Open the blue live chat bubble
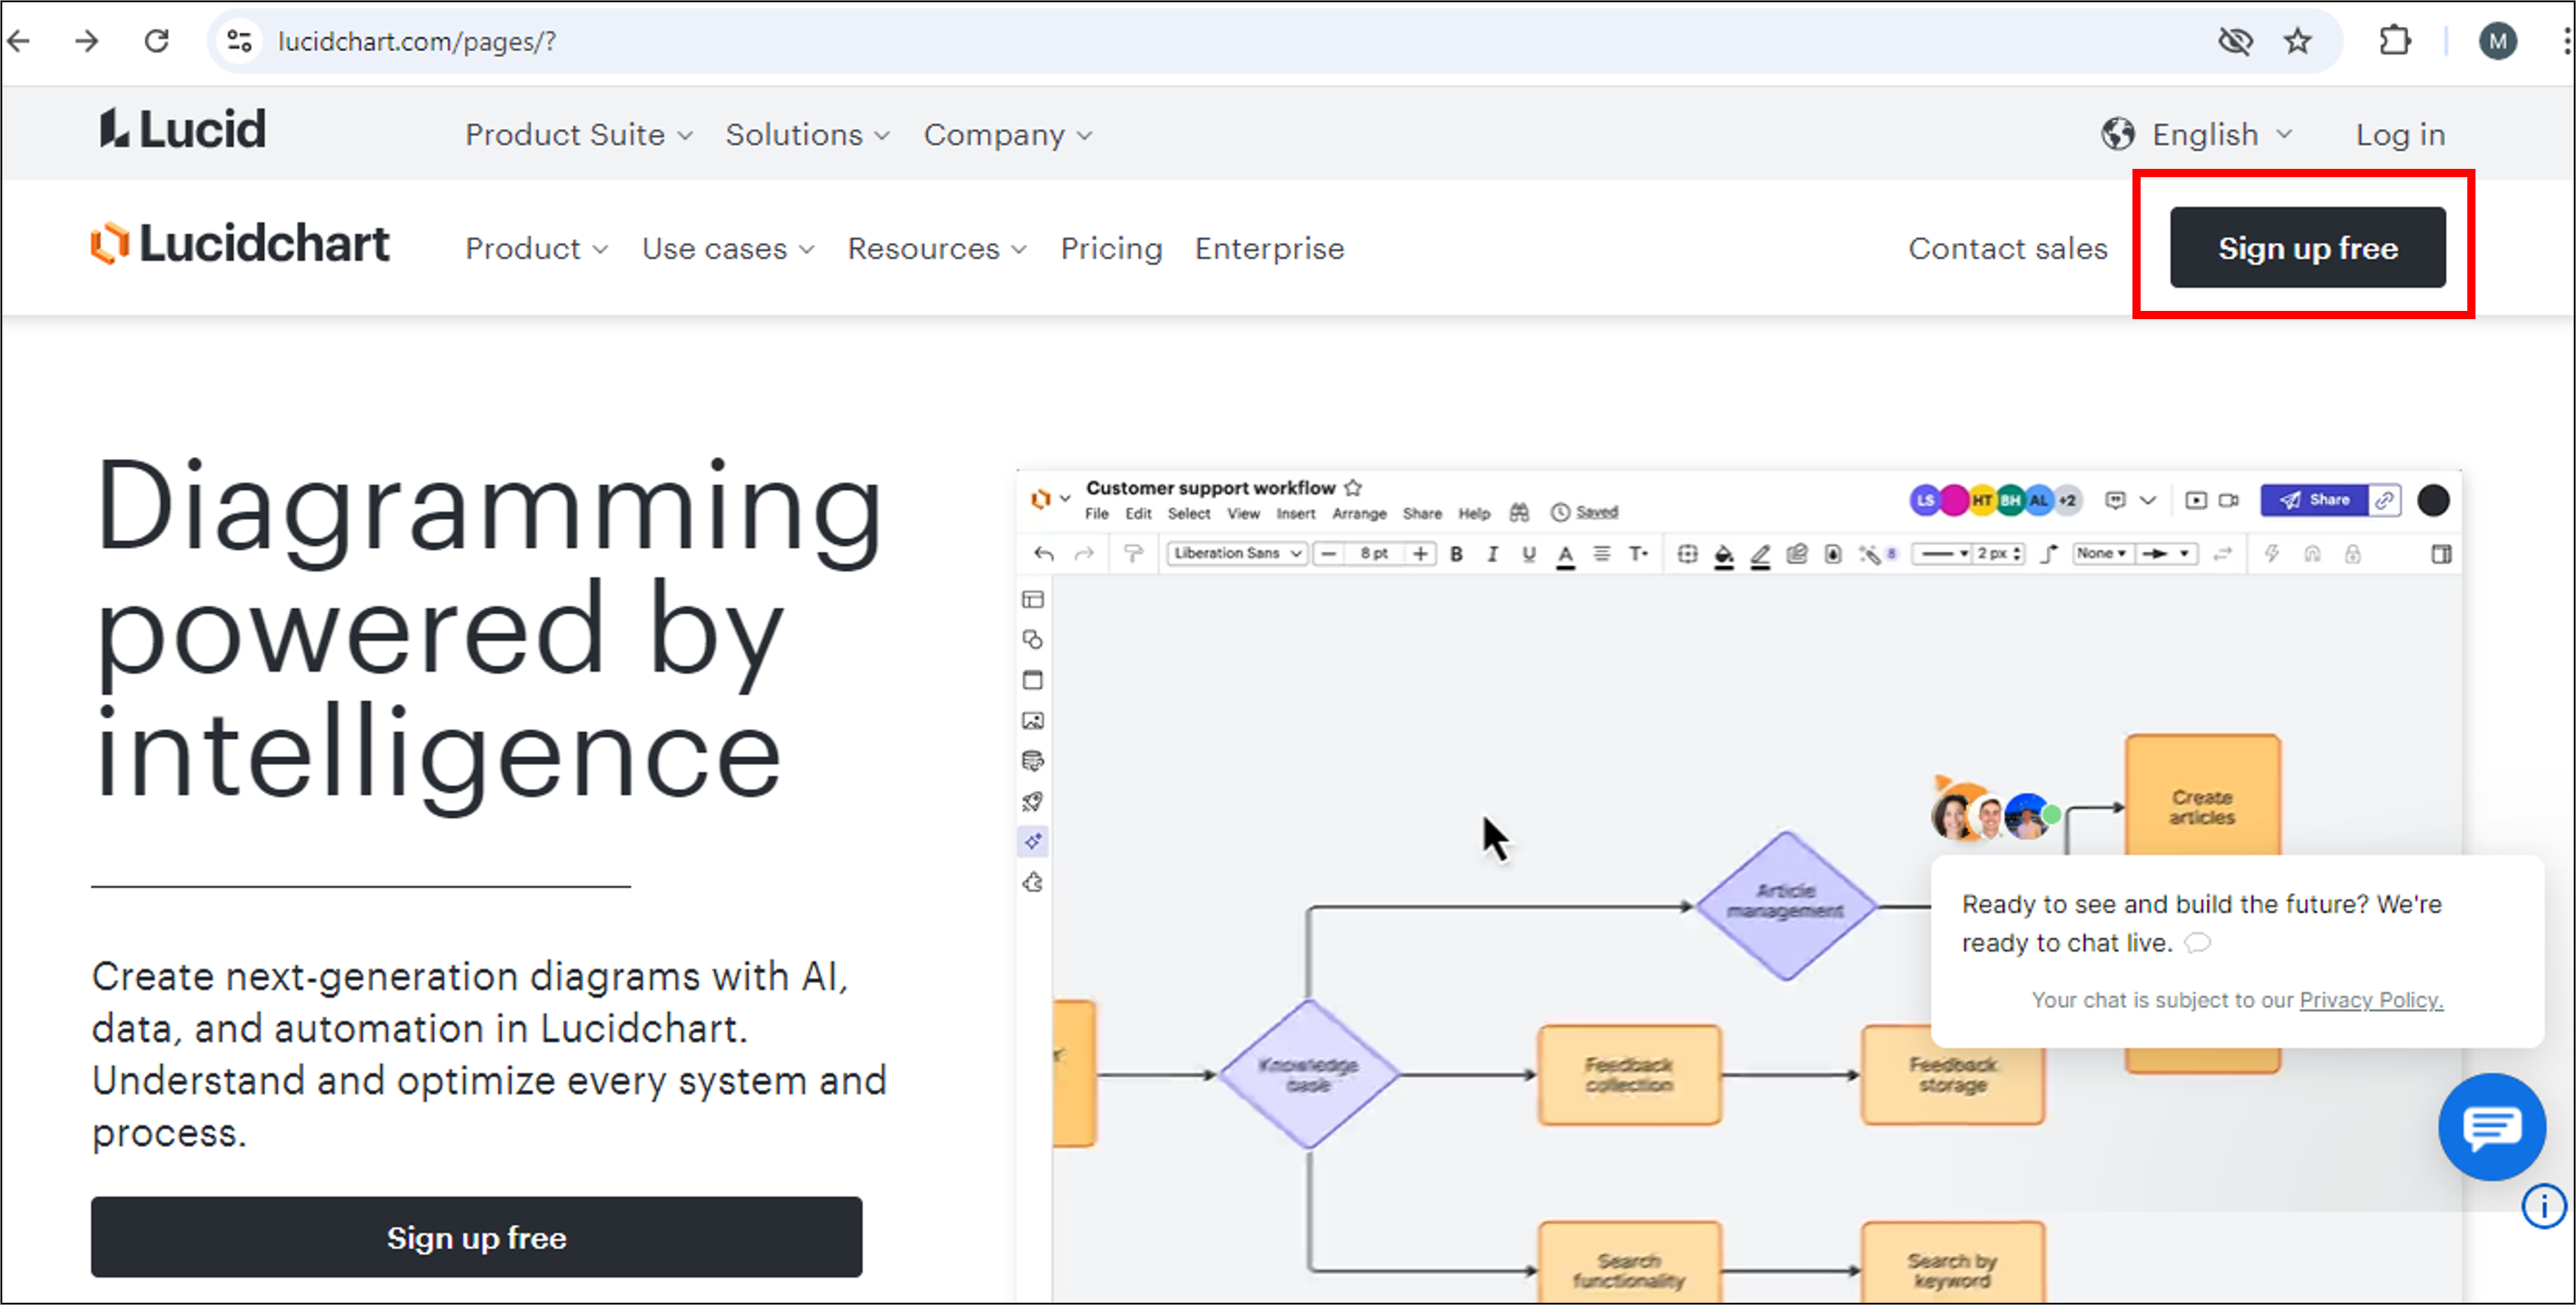The height and width of the screenshot is (1305, 2576). [2491, 1127]
